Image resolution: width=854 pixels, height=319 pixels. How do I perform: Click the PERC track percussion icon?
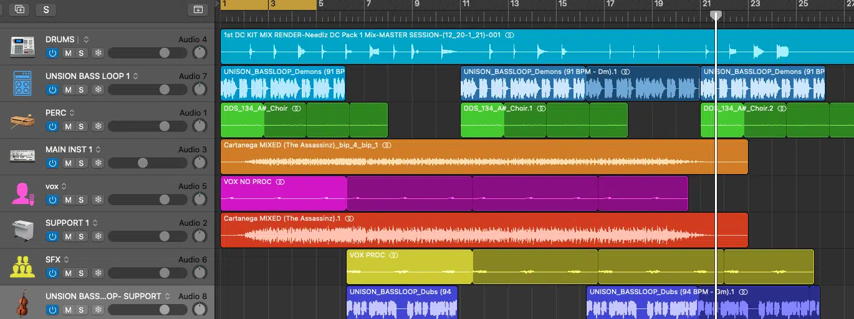(x=22, y=119)
